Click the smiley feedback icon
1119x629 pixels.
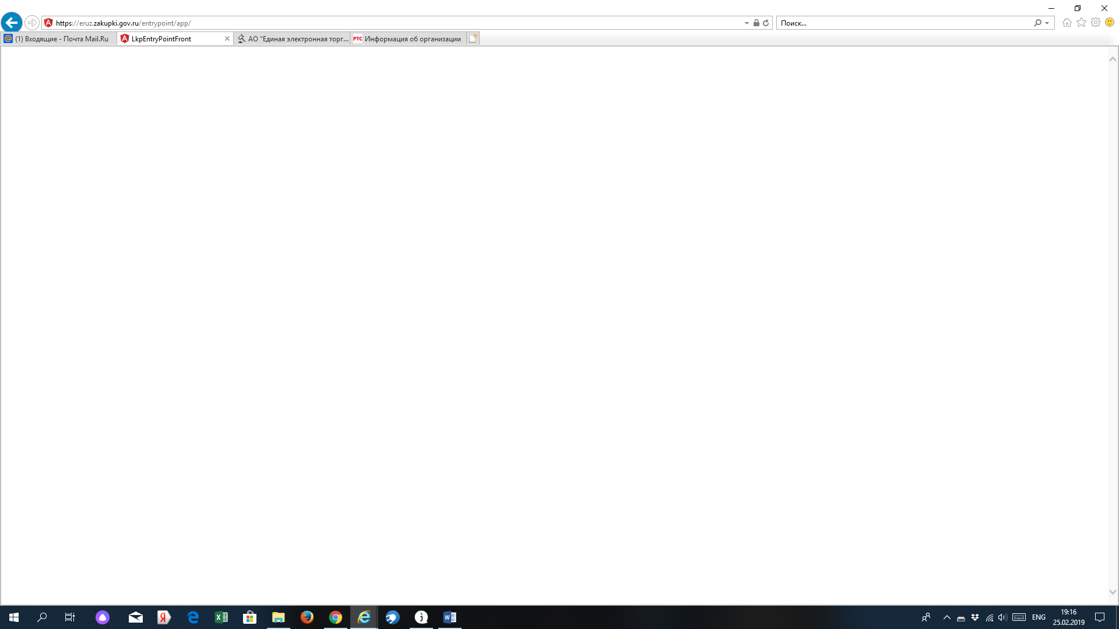click(x=1110, y=23)
